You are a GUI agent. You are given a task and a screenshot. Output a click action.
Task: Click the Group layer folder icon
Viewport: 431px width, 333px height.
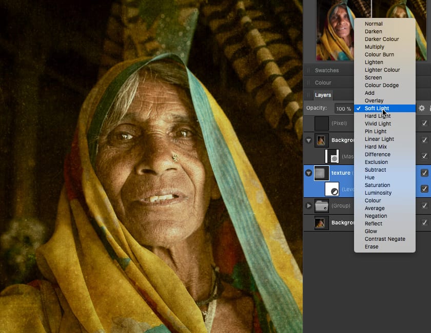point(322,205)
